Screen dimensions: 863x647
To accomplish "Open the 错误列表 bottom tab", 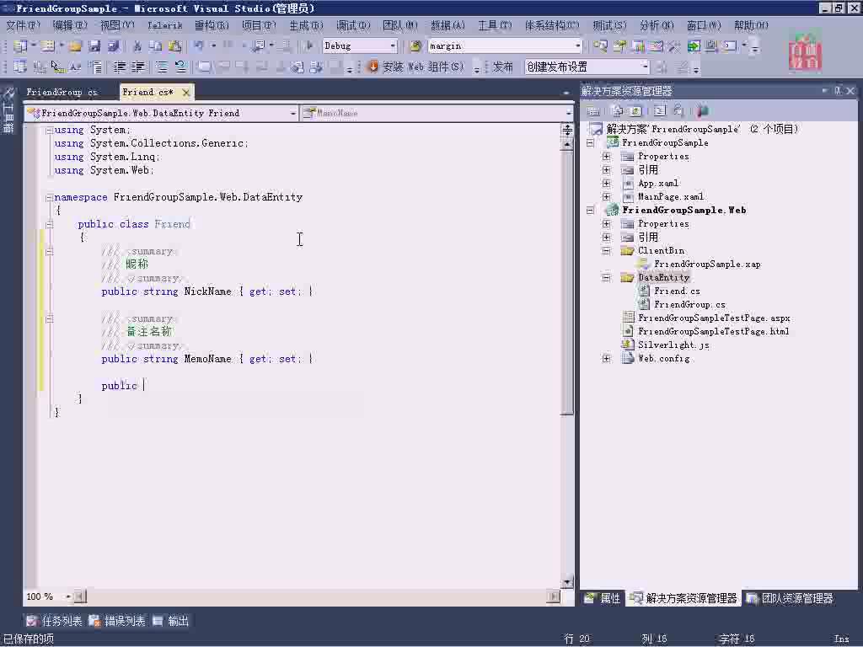I will [x=118, y=621].
